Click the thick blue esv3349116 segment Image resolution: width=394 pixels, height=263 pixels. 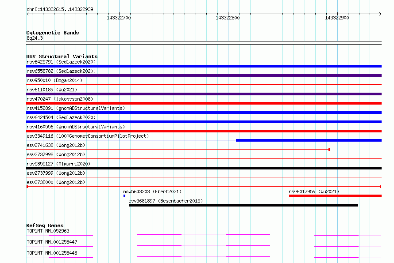pyautogui.click(x=309, y=140)
